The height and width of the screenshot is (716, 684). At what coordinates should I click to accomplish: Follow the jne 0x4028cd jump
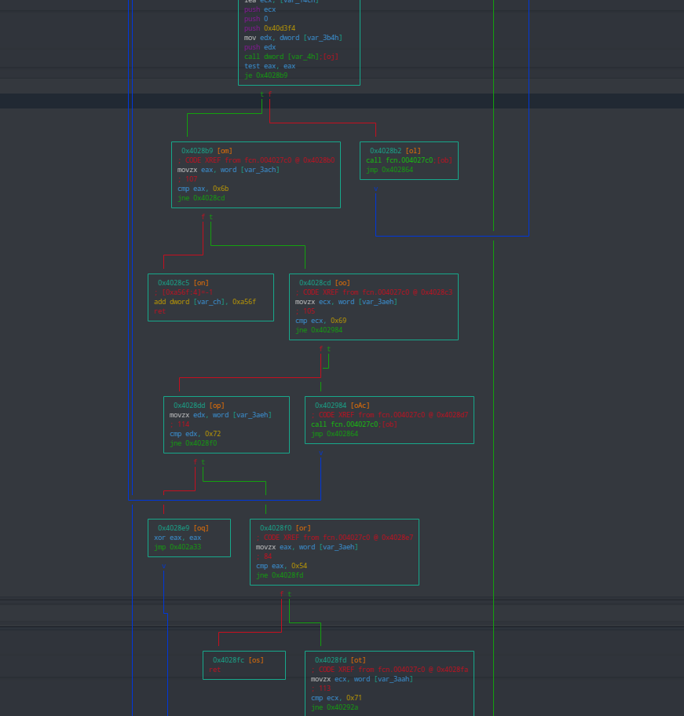(x=201, y=198)
